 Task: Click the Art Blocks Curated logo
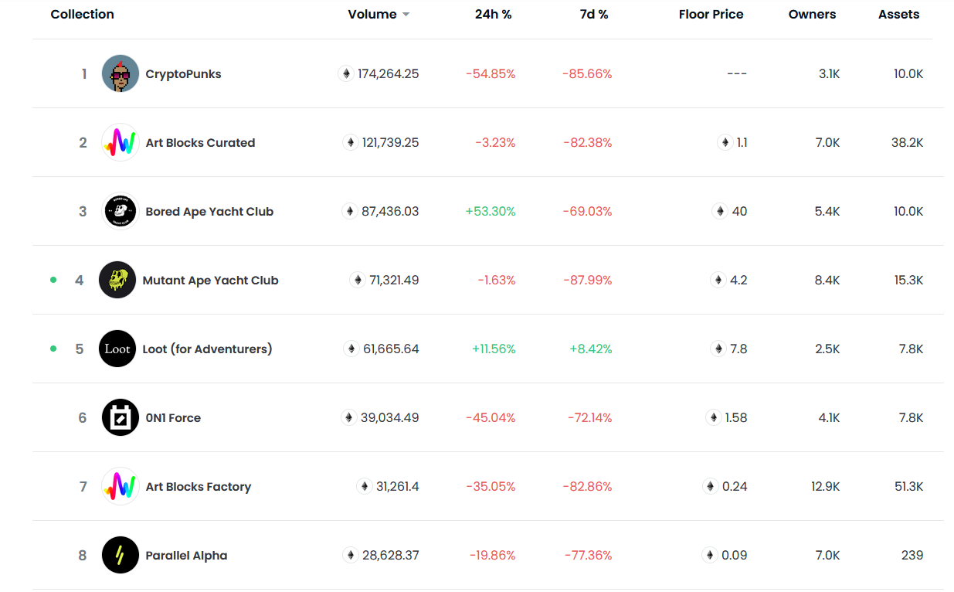pyautogui.click(x=121, y=143)
